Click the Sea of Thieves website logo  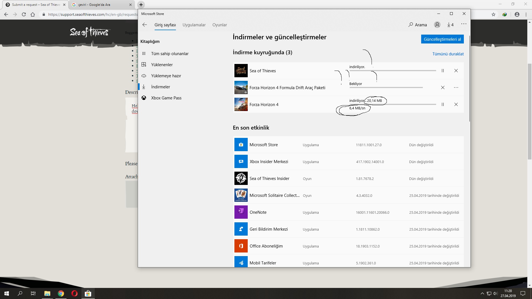coord(90,32)
